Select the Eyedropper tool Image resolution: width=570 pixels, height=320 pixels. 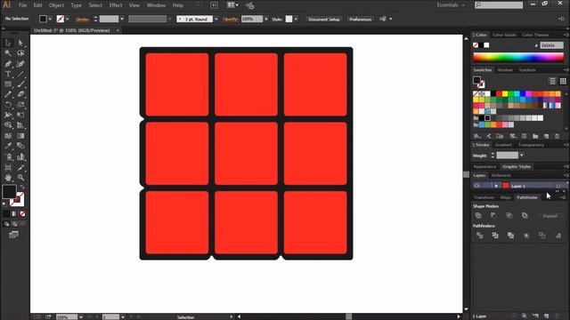(x=8, y=146)
